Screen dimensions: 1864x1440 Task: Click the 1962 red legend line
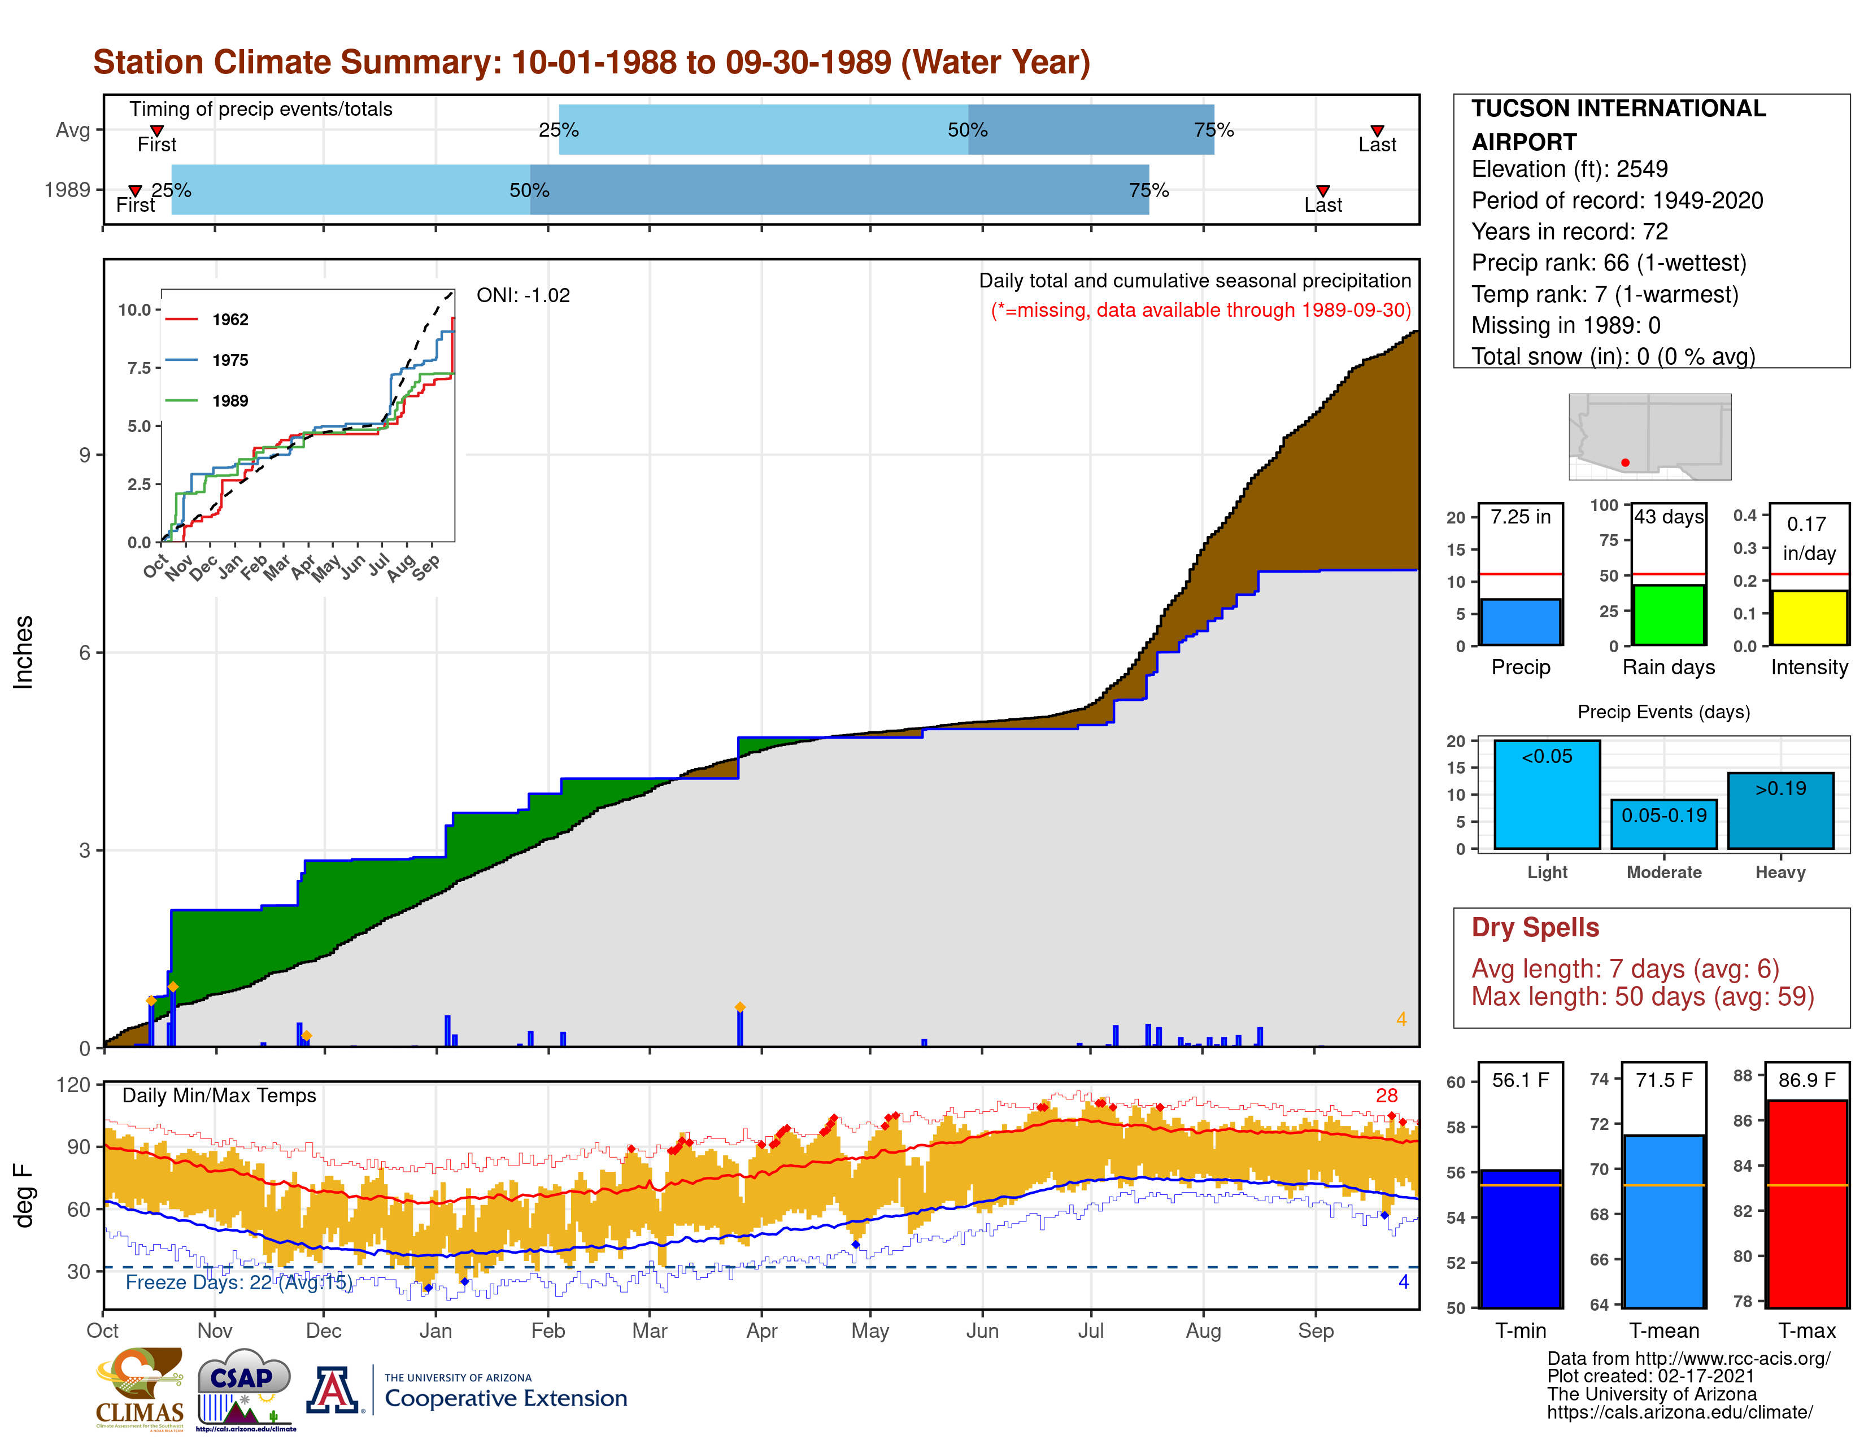coord(182,319)
